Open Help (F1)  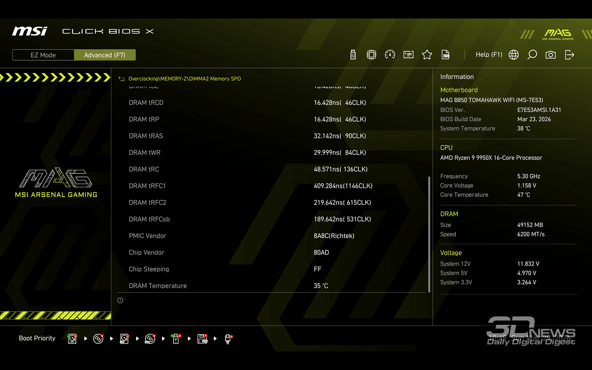(489, 55)
